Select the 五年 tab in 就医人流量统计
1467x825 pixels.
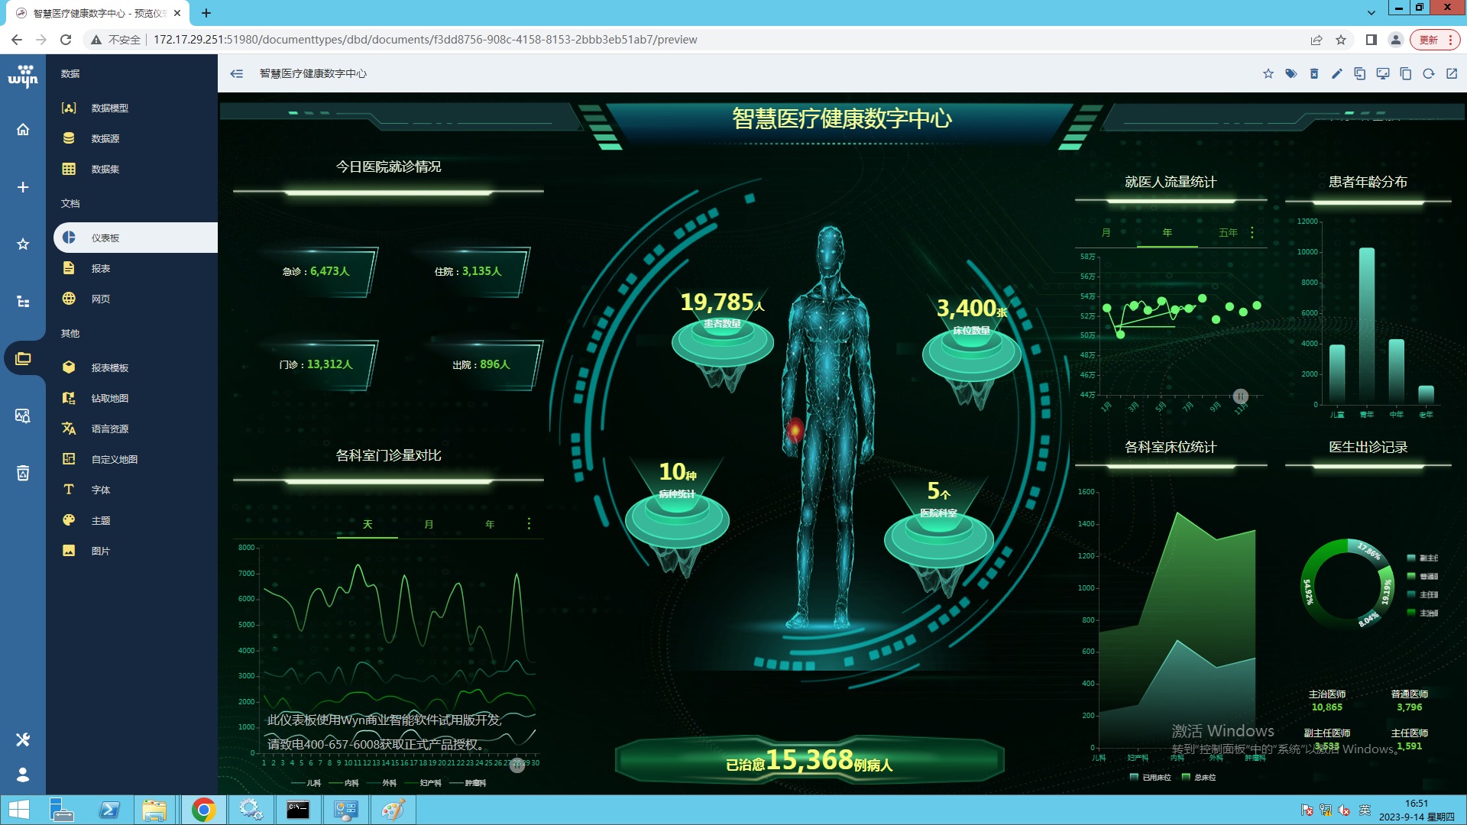point(1228,232)
